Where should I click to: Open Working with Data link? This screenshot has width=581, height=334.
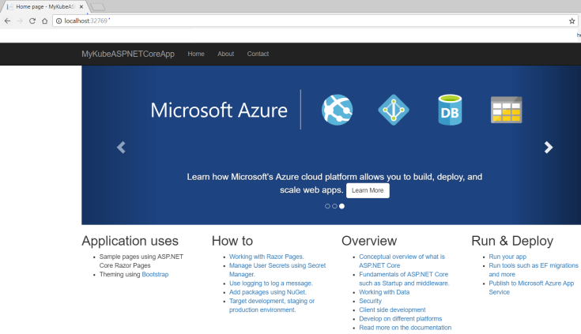coord(384,292)
